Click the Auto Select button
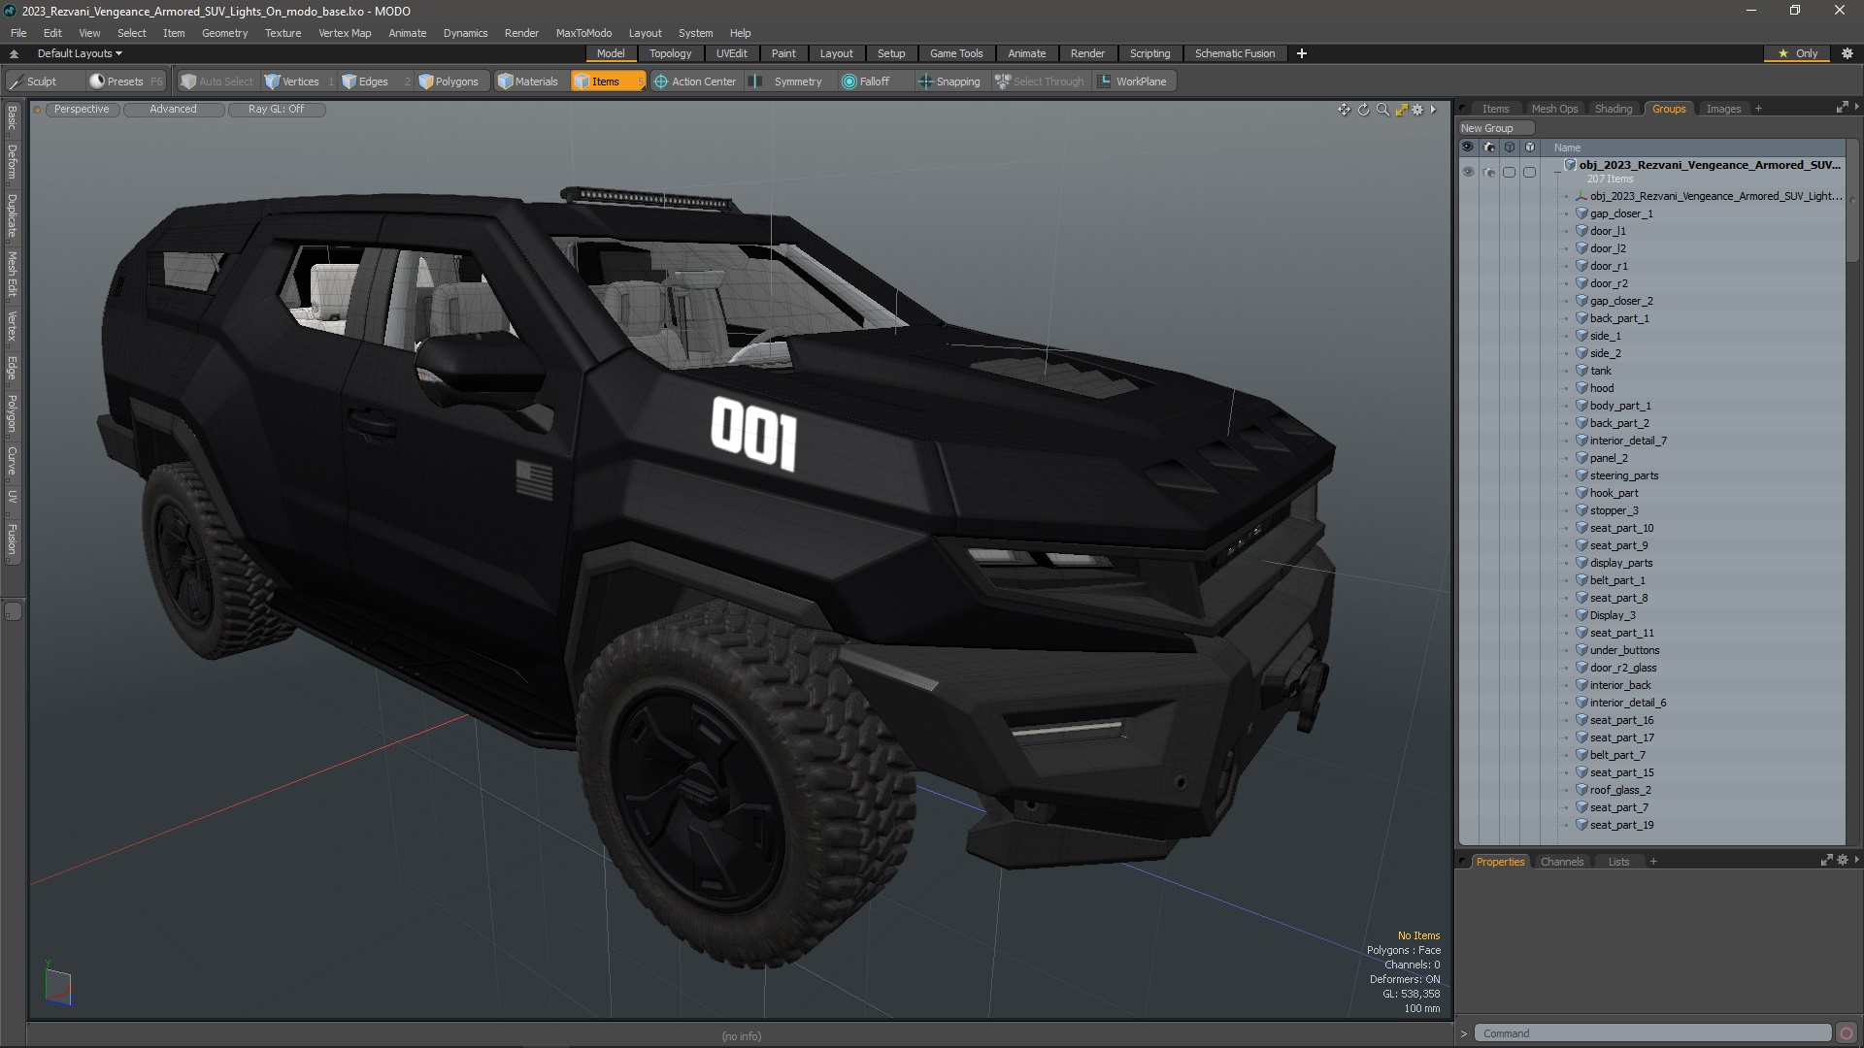 coord(218,82)
